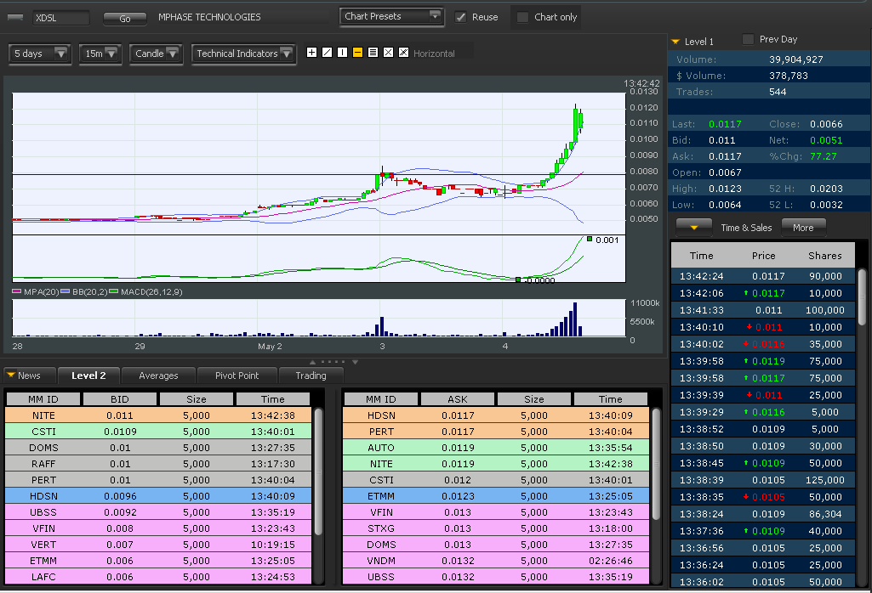
Task: Select the crosshair drawing tool icon
Action: (311, 53)
